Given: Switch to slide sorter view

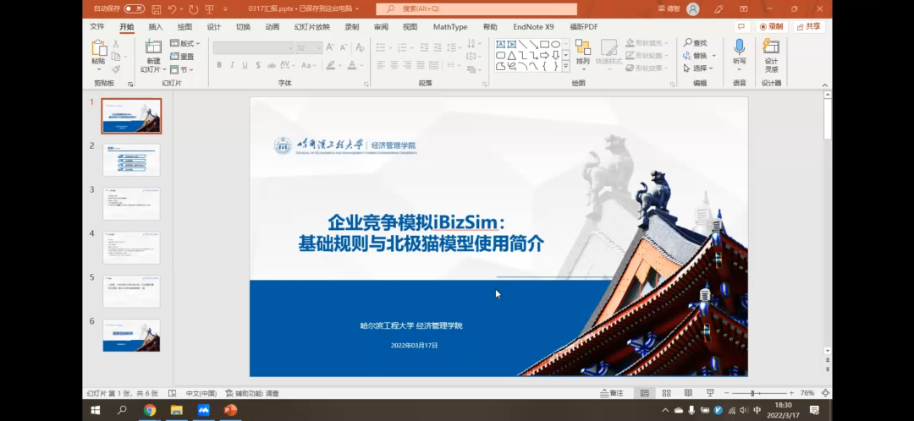Looking at the screenshot, I should point(666,393).
